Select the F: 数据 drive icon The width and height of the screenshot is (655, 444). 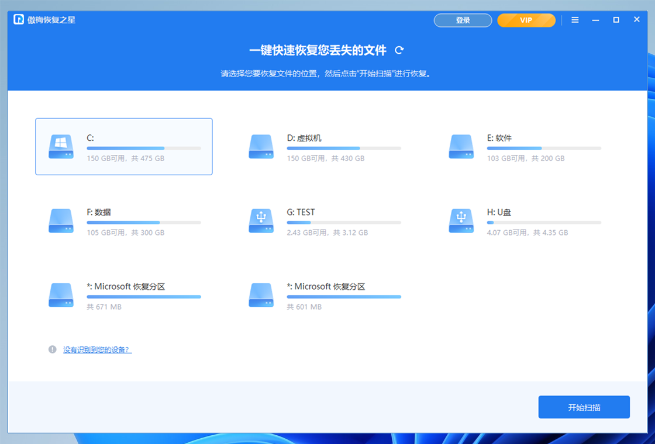pos(61,221)
